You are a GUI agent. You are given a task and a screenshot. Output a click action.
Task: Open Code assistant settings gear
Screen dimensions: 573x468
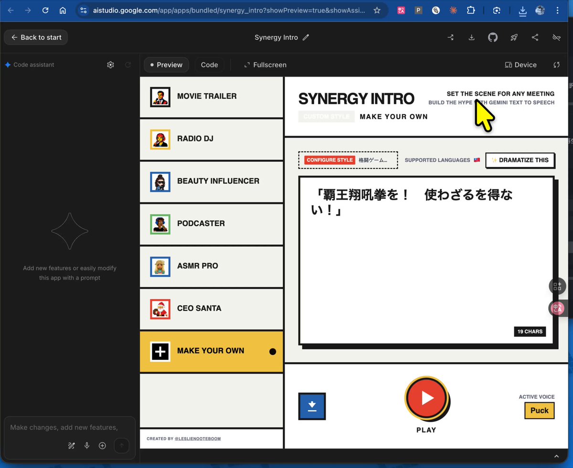110,65
